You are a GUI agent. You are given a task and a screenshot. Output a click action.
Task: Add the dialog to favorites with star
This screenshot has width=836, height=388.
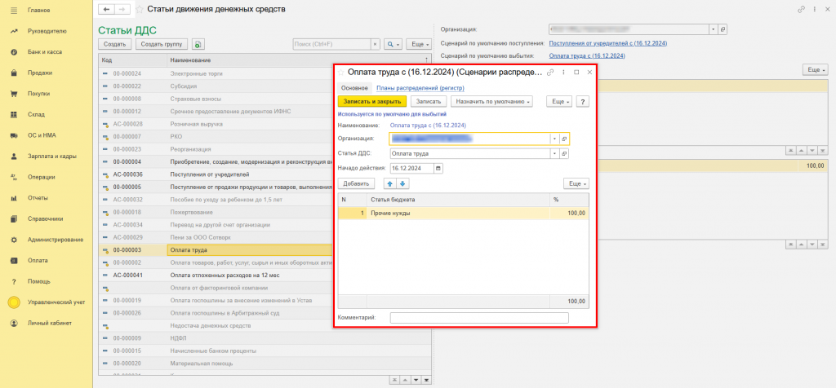pos(340,71)
